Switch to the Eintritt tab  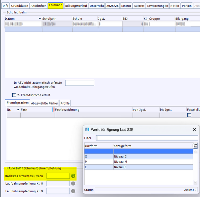pos(126,6)
